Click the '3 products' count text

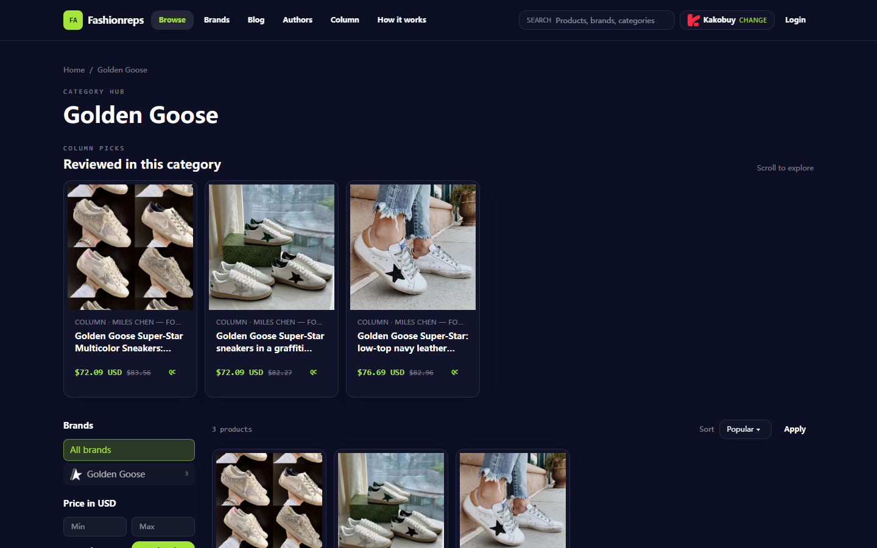tap(232, 429)
